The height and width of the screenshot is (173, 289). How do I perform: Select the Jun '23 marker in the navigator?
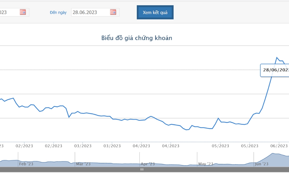pos(261,164)
